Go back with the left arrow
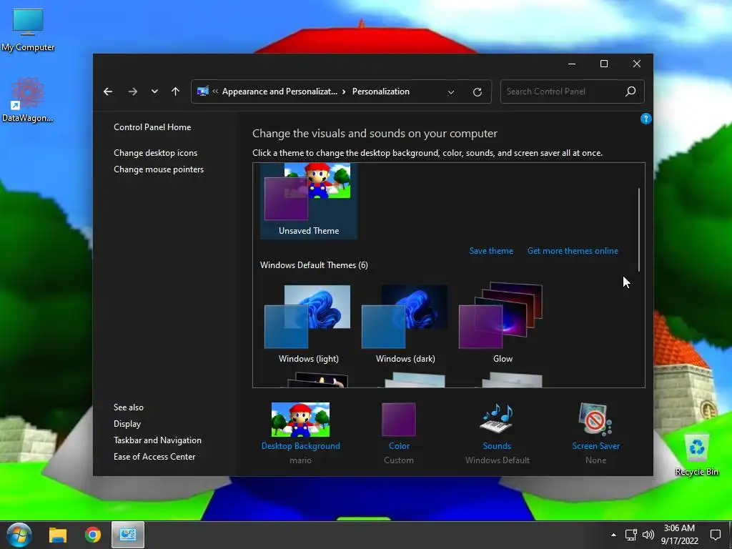Image resolution: width=732 pixels, height=549 pixels. click(108, 91)
